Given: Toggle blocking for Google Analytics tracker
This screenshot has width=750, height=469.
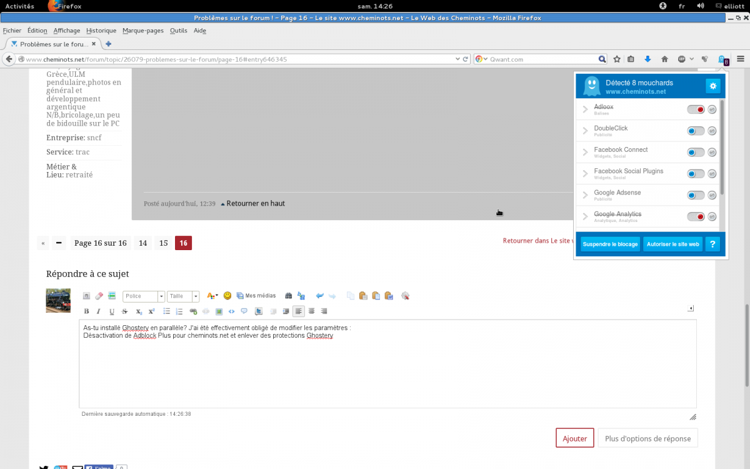Looking at the screenshot, I should pos(696,216).
